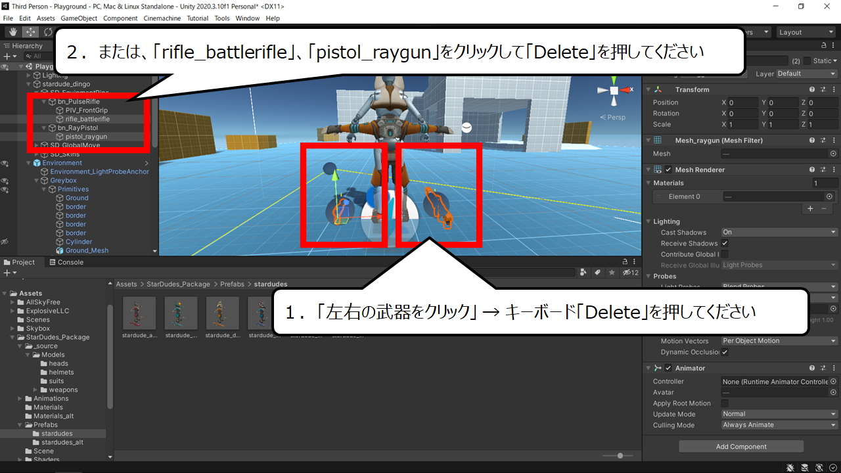The width and height of the screenshot is (841, 473).
Task: Collapse the Transform component foldout
Action: (648, 89)
